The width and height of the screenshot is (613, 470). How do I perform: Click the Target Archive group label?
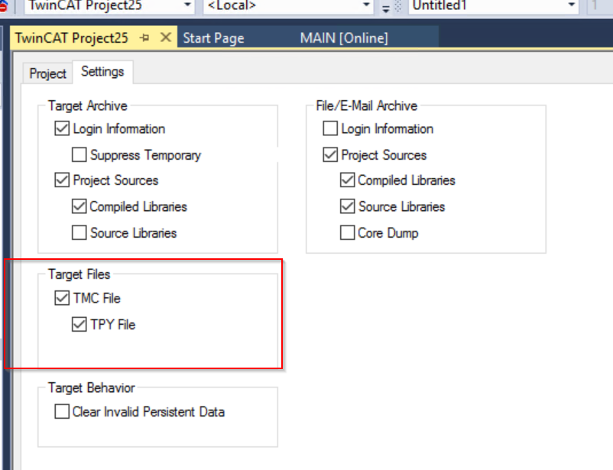coord(88,105)
